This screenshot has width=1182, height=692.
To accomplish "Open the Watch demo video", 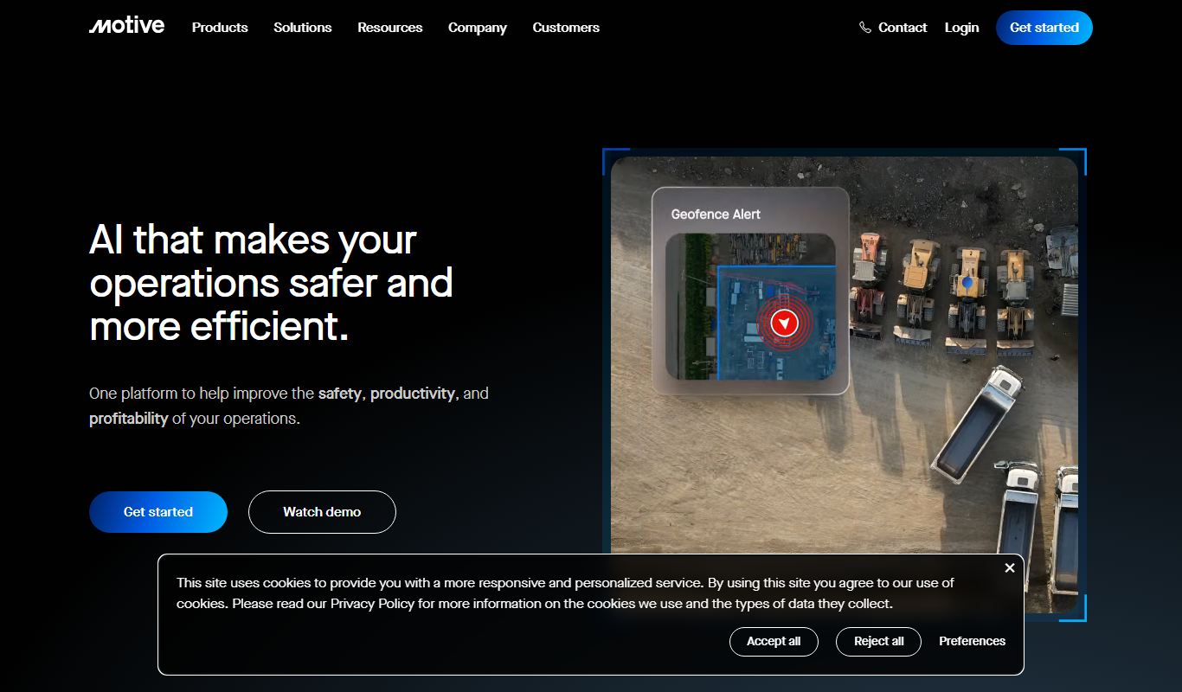I will (x=322, y=512).
